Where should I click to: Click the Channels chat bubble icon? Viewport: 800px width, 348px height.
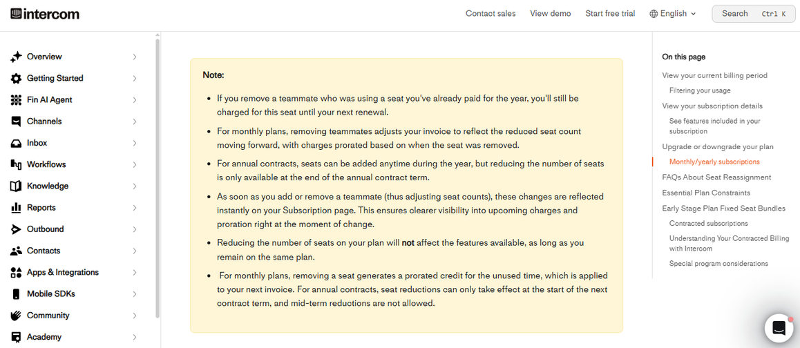click(17, 122)
